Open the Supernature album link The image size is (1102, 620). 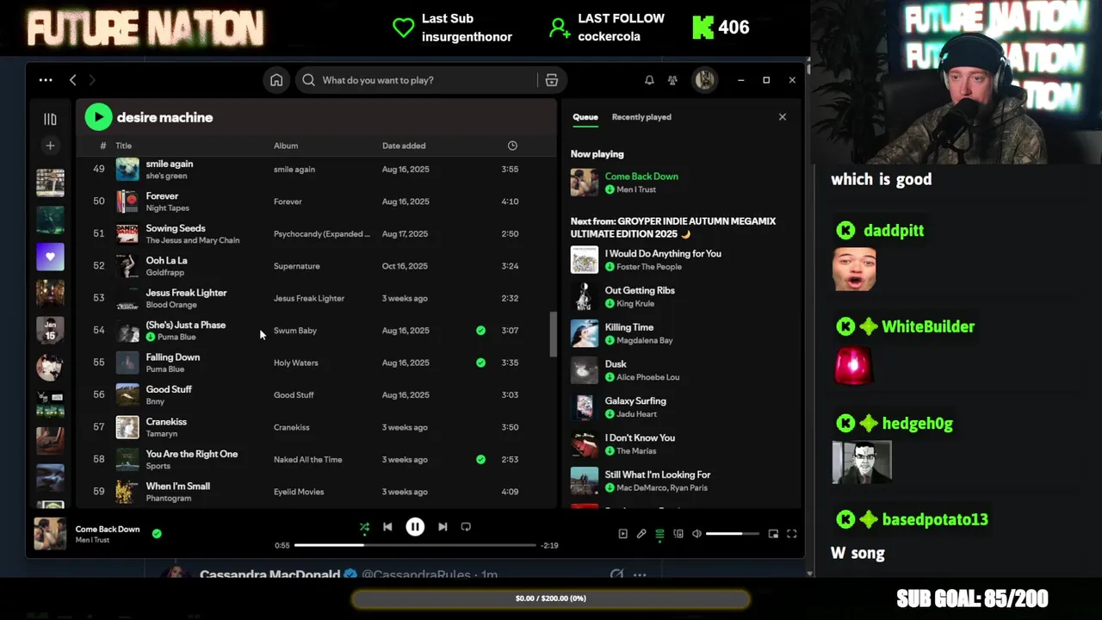point(297,266)
